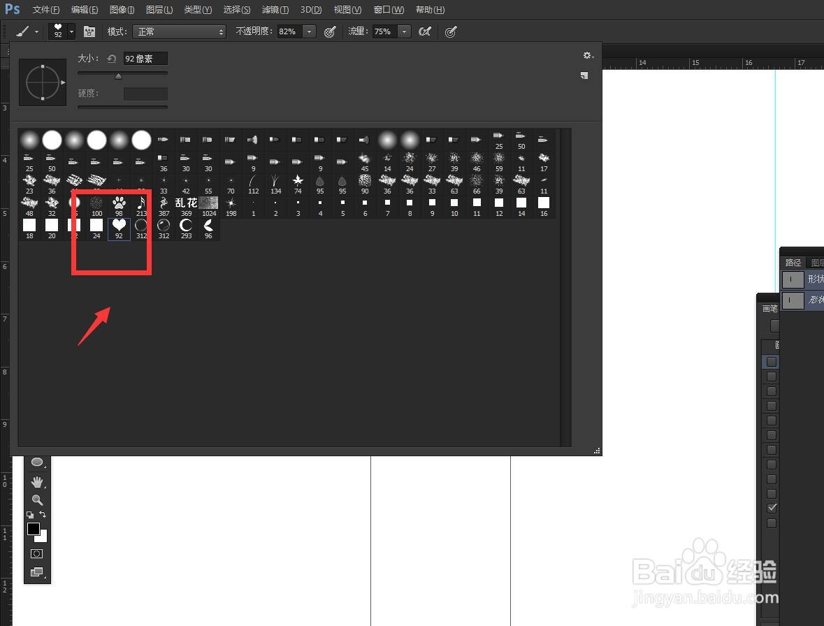
Task: Swap foreground and background colors
Action: click(x=43, y=514)
